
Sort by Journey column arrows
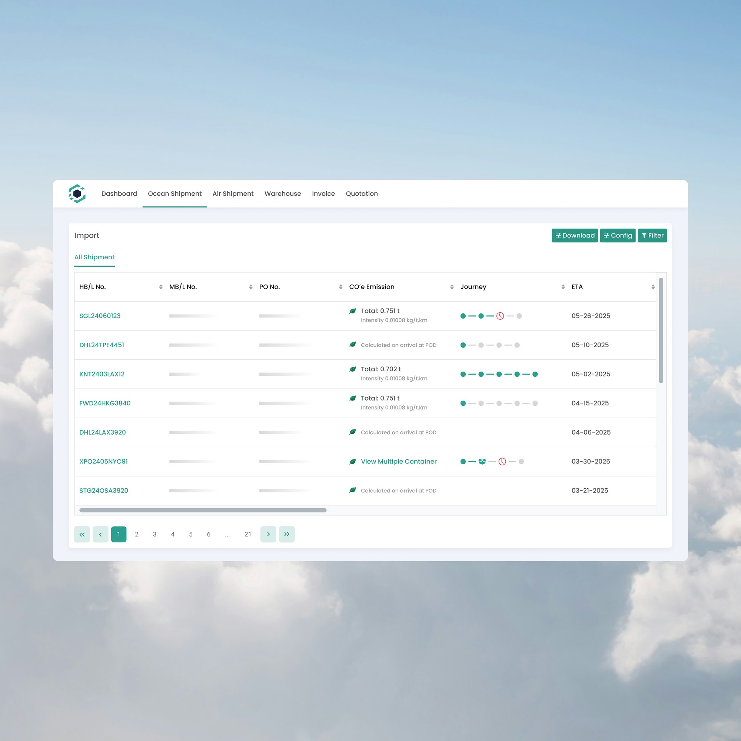[x=563, y=287]
